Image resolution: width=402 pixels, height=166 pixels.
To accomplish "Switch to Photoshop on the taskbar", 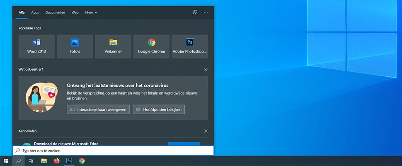I will coord(69,161).
